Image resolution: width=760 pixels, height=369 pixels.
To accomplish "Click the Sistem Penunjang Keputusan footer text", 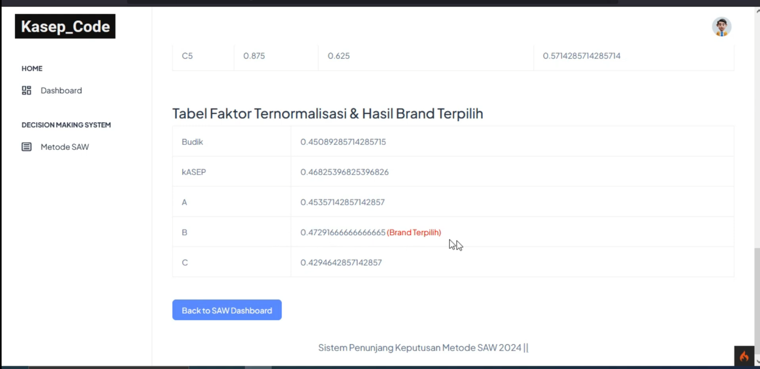I will point(423,348).
